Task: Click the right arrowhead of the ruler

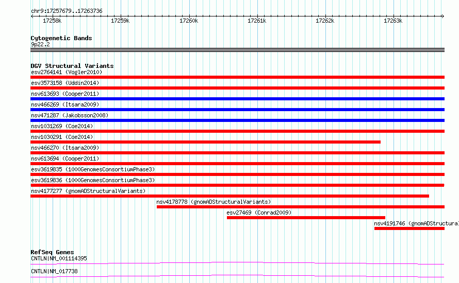Action: pos(442,16)
